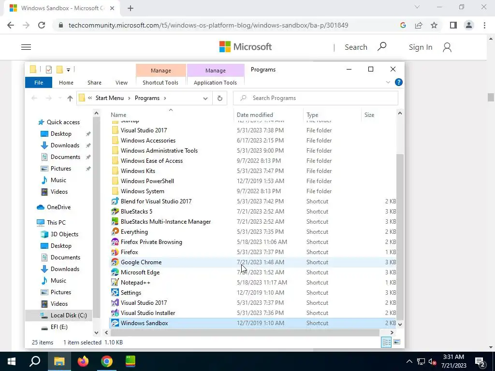Image resolution: width=495 pixels, height=371 pixels.
Task: Select the Windows Sandbox shortcut icon
Action: point(115,323)
